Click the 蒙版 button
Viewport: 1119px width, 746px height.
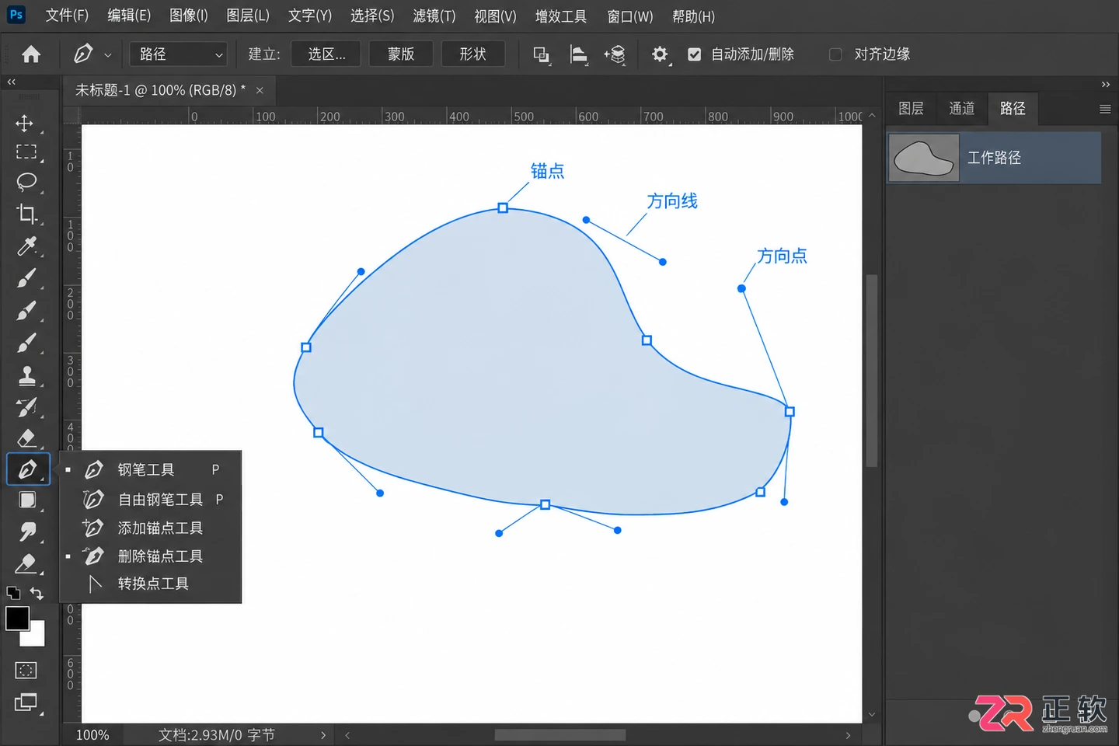click(401, 54)
